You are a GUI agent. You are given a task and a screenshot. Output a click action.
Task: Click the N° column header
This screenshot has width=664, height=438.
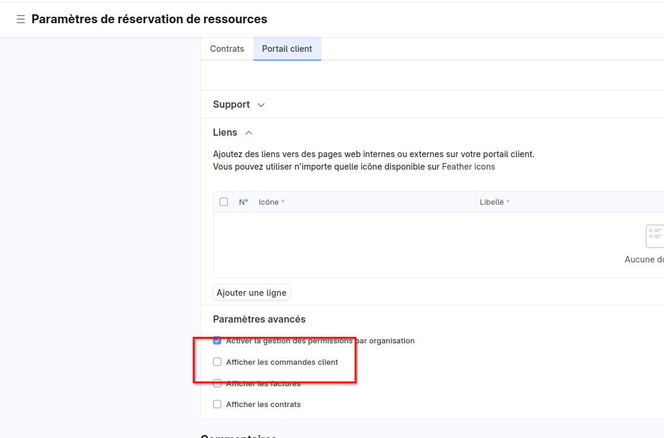[x=243, y=202]
